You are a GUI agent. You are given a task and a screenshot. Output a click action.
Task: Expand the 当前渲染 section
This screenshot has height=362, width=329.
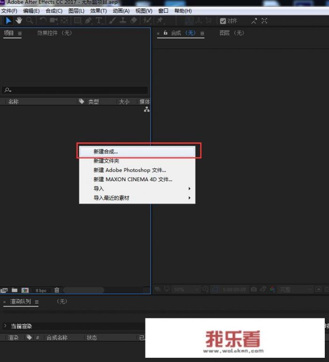click(5, 326)
